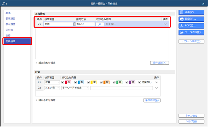This screenshot has height=127, width=208.
Task: Click the purple 紫 color swatch
Action: click(132, 82)
